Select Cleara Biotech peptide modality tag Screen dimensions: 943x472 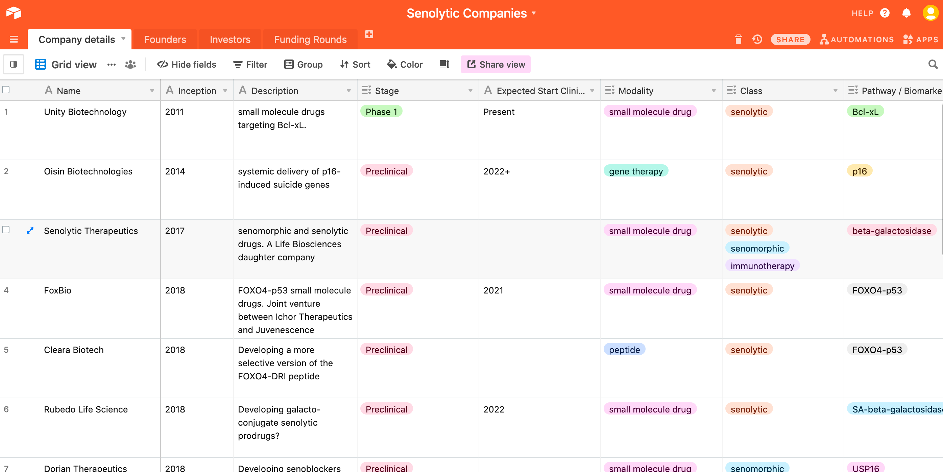624,350
